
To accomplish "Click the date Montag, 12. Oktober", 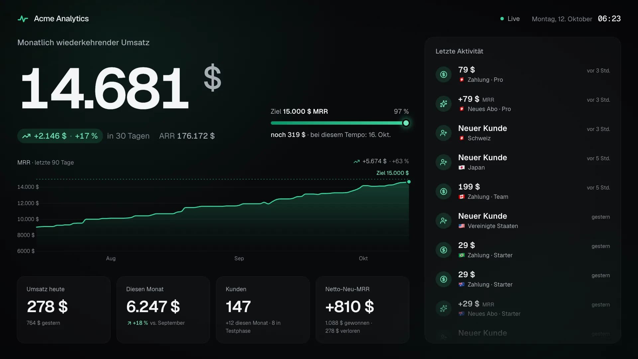I will pos(562,19).
